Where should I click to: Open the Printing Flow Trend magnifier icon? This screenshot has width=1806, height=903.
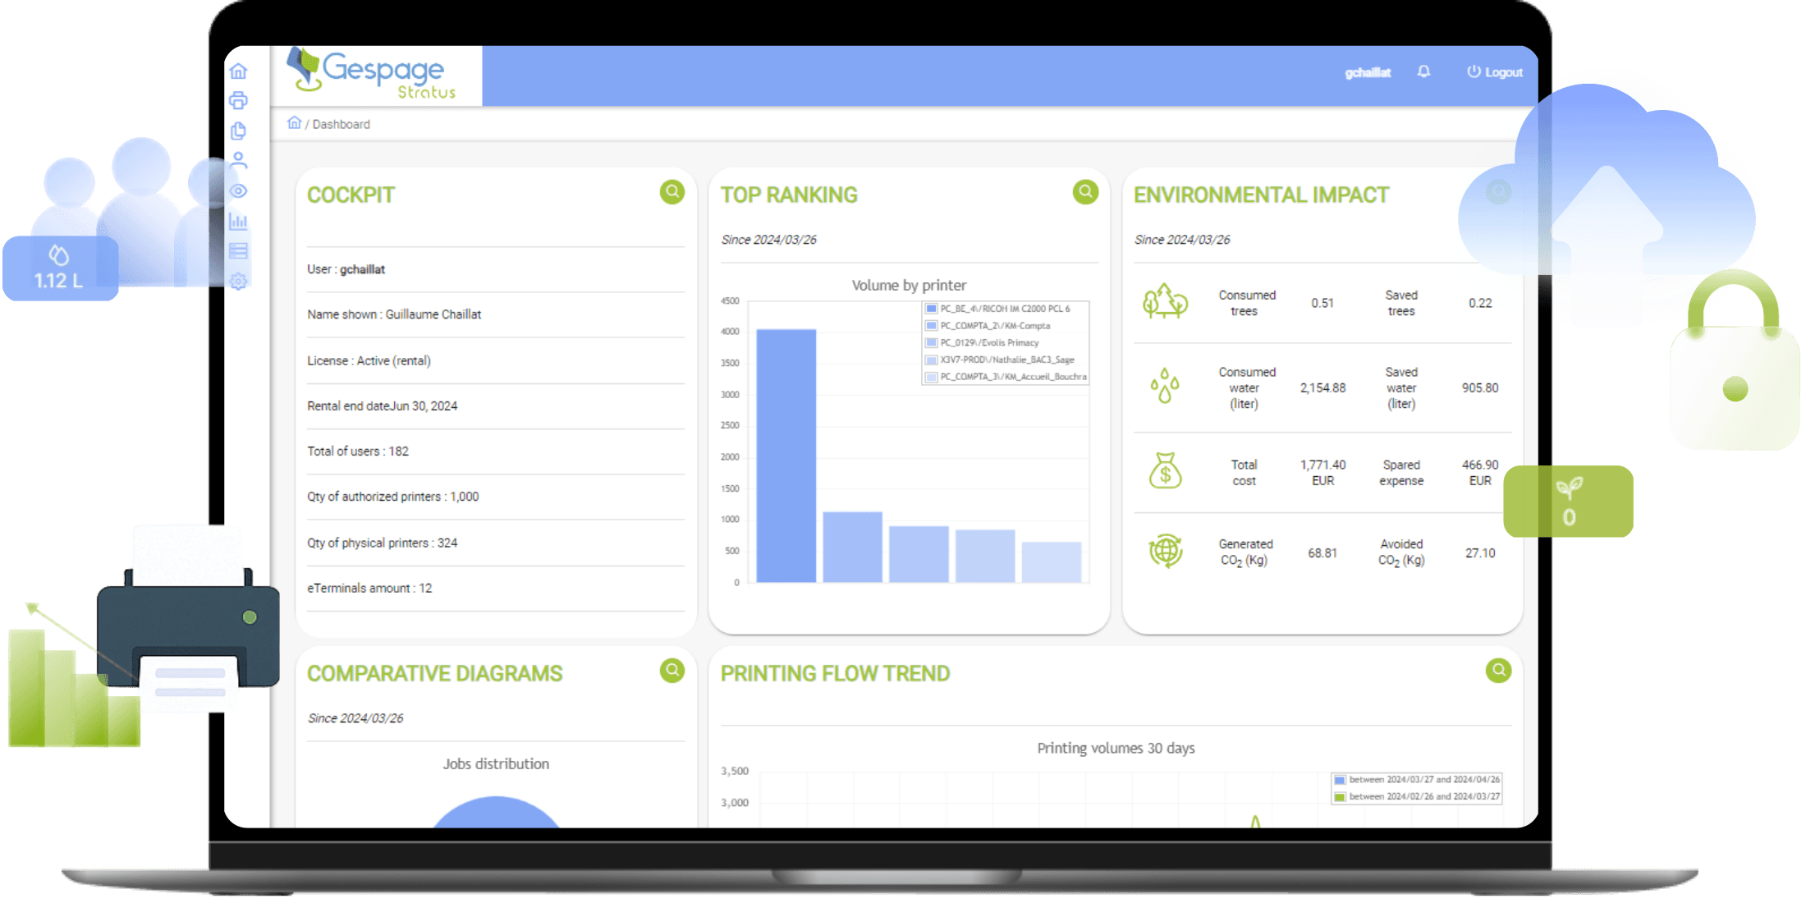pyautogui.click(x=1498, y=671)
